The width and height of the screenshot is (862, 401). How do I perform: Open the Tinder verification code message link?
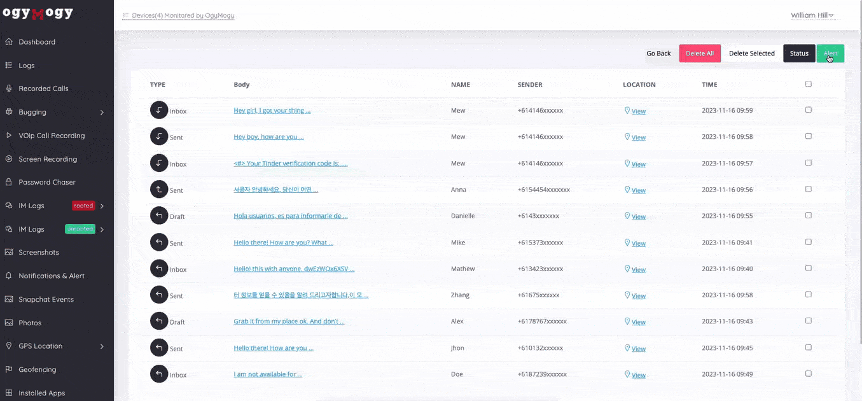290,164
